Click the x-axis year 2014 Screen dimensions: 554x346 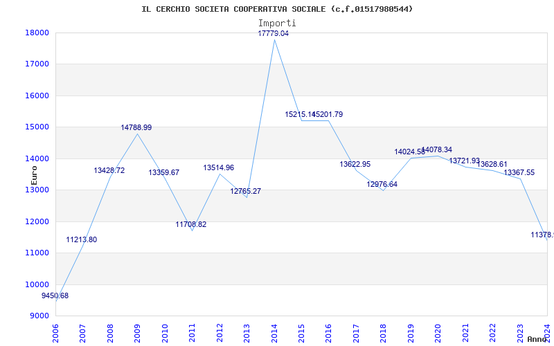coord(274,333)
